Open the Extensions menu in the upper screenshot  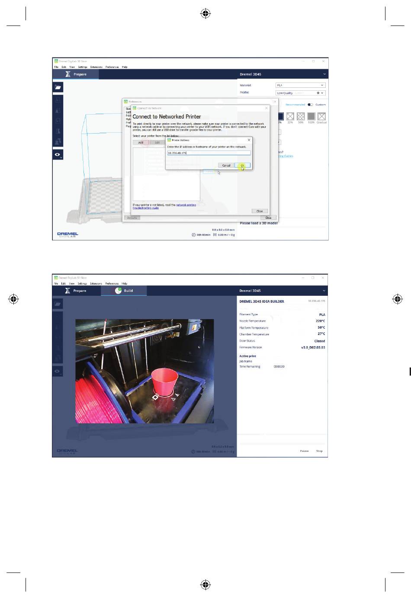tap(96, 67)
